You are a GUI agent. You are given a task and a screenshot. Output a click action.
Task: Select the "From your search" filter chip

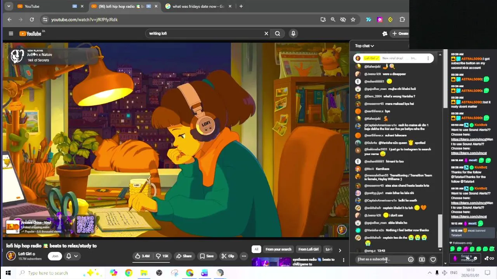coord(278,249)
